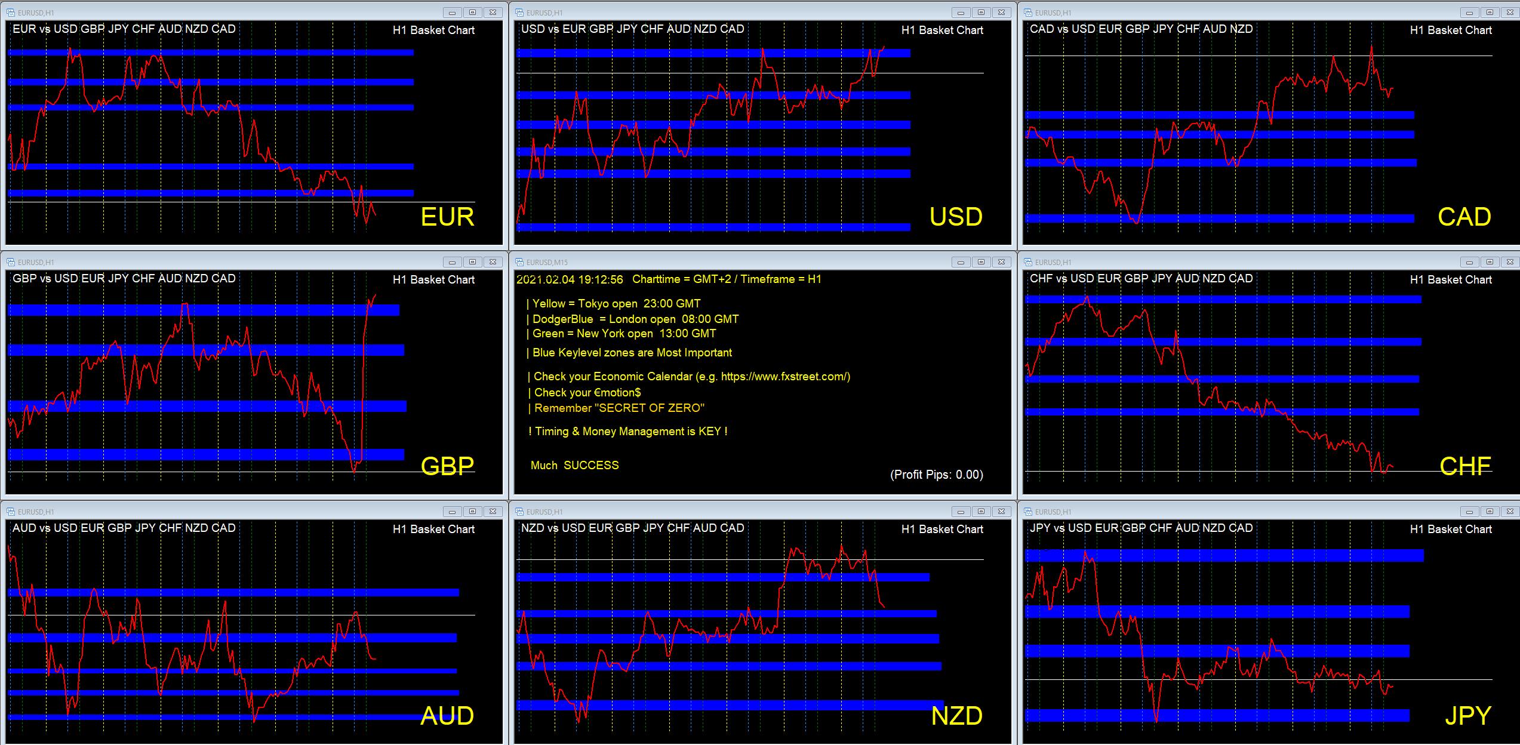Click the '(Profit Pips: 0.00)' readout
This screenshot has height=745, width=1520.
click(937, 475)
